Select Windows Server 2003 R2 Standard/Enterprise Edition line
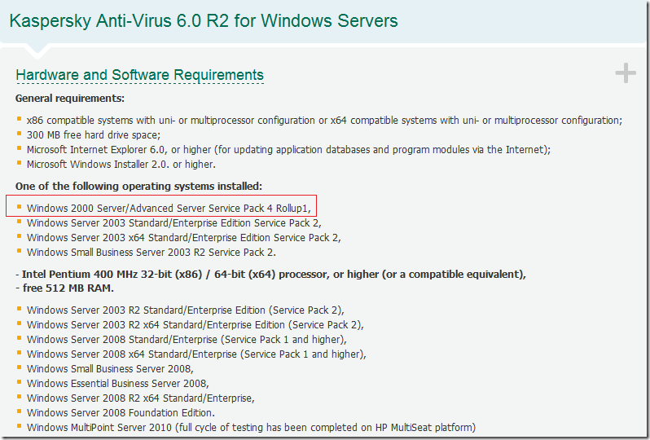This screenshot has height=440, width=650. (185, 310)
